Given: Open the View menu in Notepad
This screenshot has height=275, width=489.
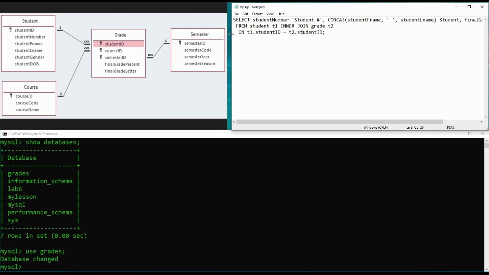Looking at the screenshot, I should click(x=270, y=14).
